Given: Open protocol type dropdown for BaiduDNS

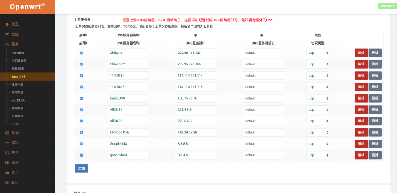Looking at the screenshot, I should pos(318,98).
